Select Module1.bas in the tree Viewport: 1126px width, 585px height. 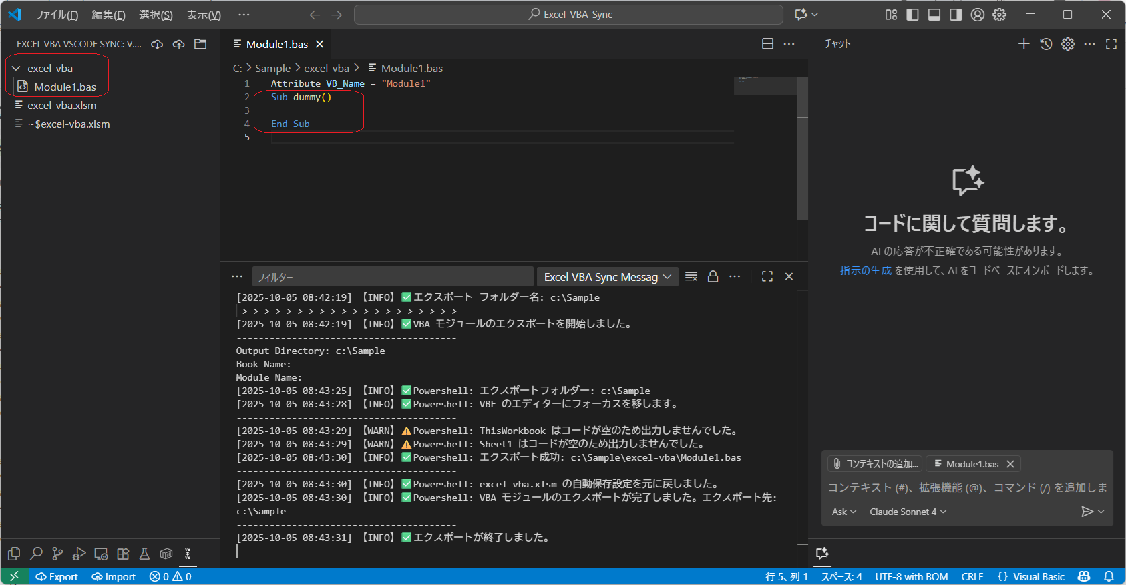65,87
